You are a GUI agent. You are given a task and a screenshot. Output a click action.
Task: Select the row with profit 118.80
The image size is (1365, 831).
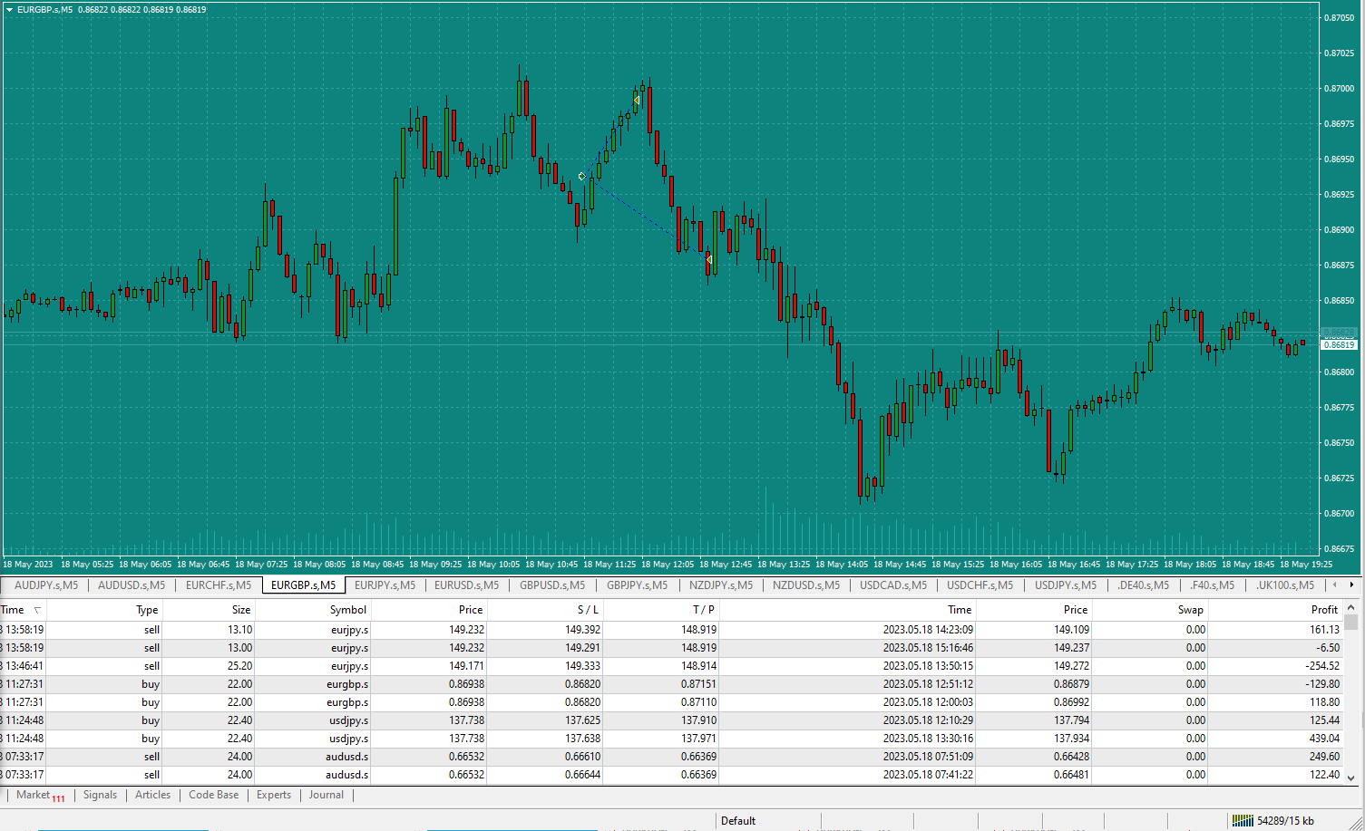point(671,702)
